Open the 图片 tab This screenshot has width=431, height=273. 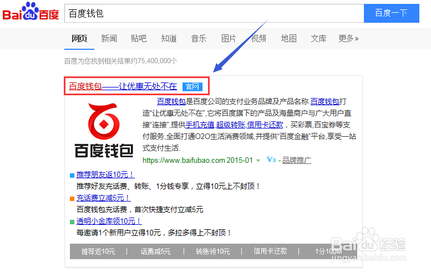point(229,38)
